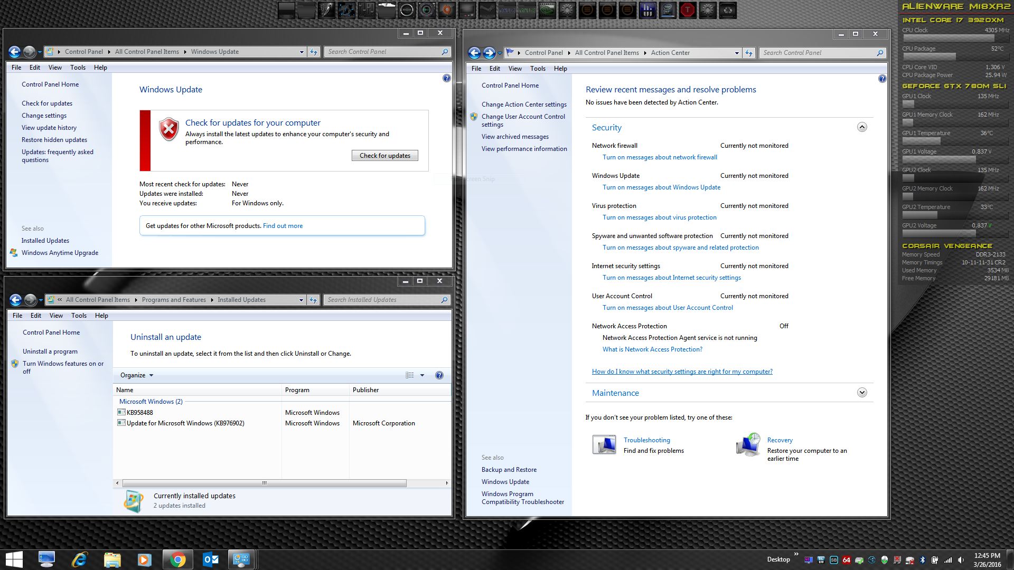Open Help menu in Action Center window
This screenshot has height=570, width=1014.
click(x=560, y=69)
